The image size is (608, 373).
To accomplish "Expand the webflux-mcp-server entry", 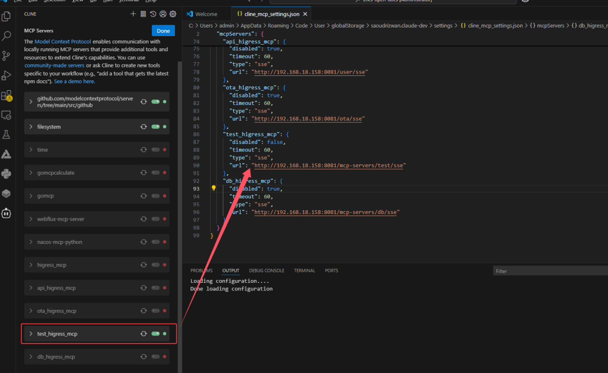I will coord(31,219).
